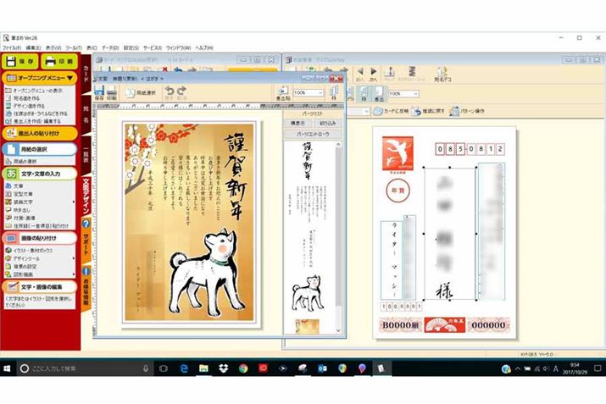The image size is (606, 404).
Task: Click パターン操作 in 宛名 window
Action: click(467, 111)
